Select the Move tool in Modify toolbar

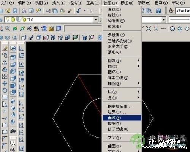(x=5, y=83)
